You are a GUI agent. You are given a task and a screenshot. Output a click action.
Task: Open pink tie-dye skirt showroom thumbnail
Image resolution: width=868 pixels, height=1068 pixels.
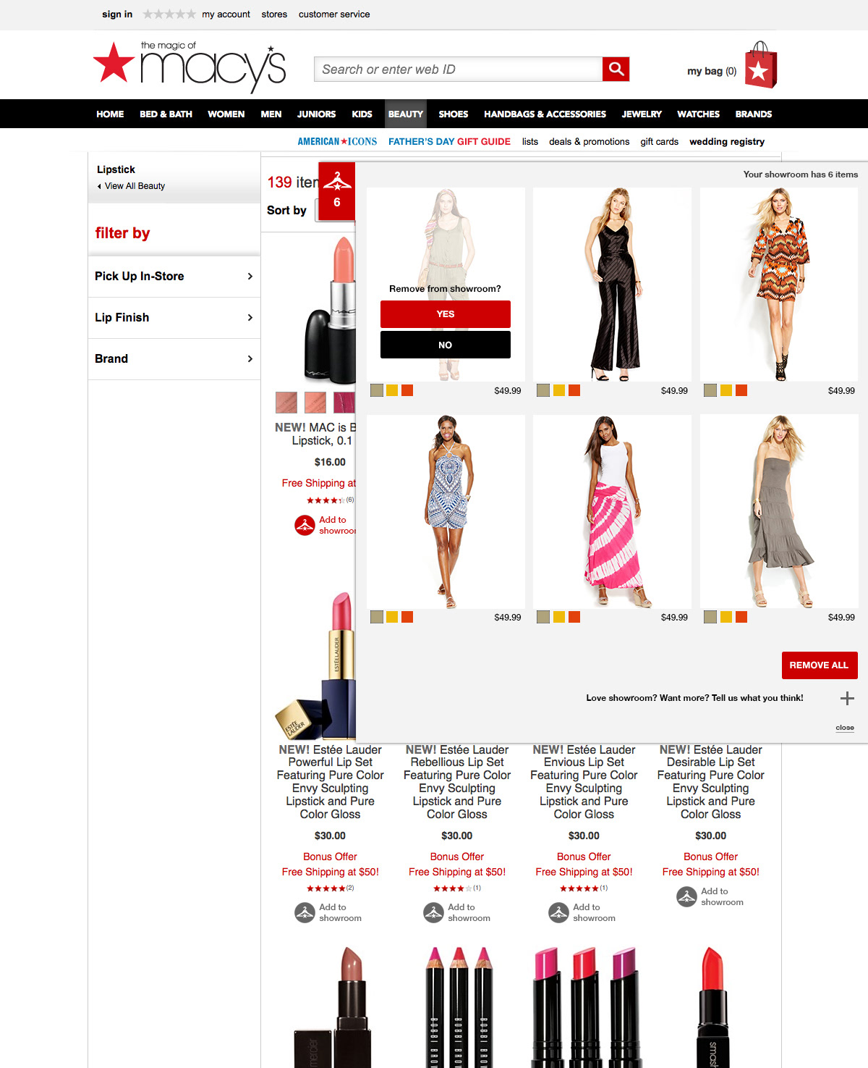point(612,511)
